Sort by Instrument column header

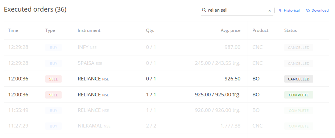89,30
